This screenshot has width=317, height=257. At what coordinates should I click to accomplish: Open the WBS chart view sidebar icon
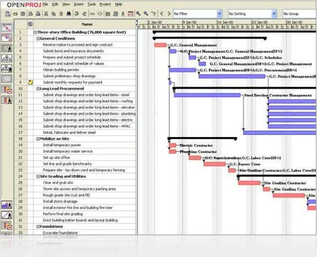(x=6, y=58)
